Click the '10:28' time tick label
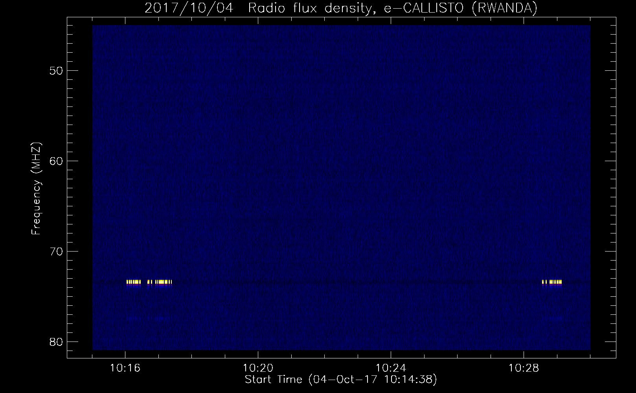 coord(524,368)
